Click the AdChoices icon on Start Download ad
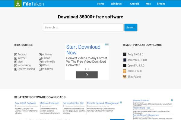 click(106, 44)
